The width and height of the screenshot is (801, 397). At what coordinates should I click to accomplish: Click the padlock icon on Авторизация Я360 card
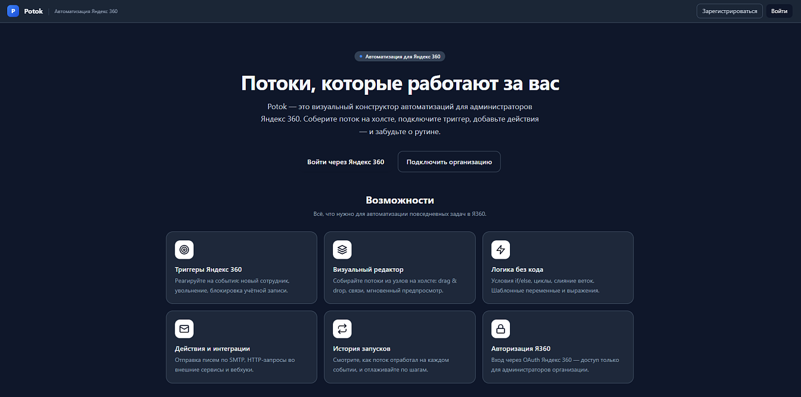coord(501,329)
